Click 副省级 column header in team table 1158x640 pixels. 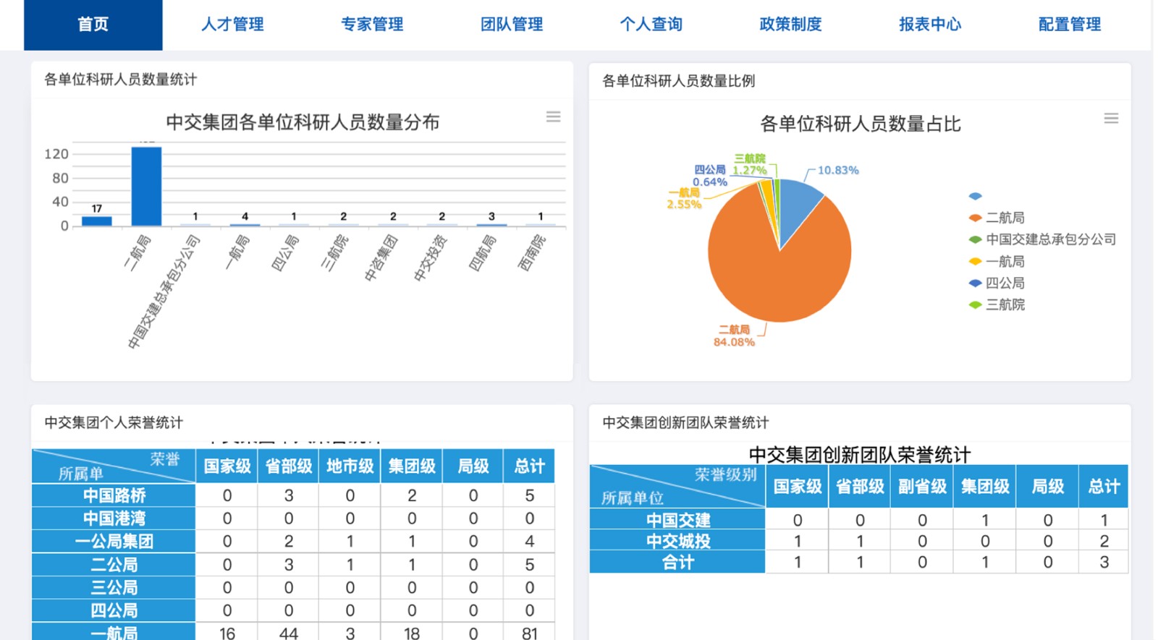coord(922,487)
